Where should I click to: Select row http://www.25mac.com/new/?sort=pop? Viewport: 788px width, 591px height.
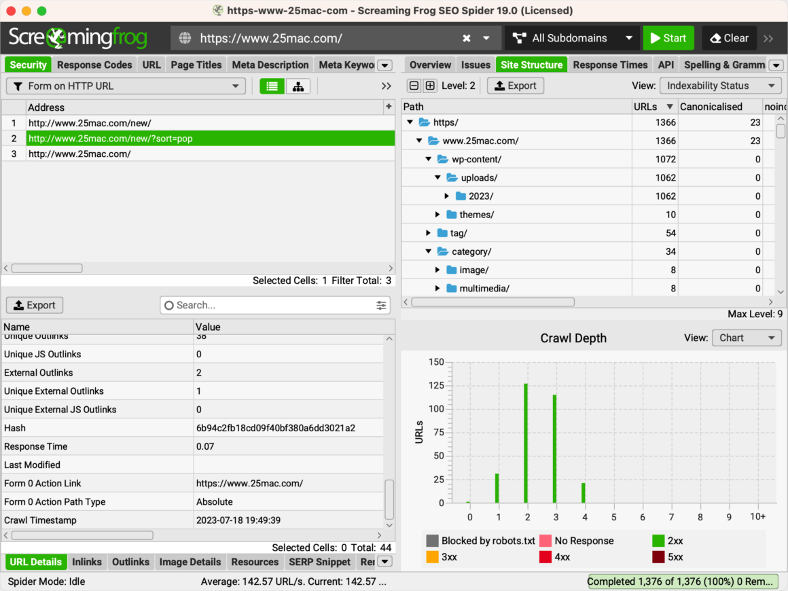(198, 138)
